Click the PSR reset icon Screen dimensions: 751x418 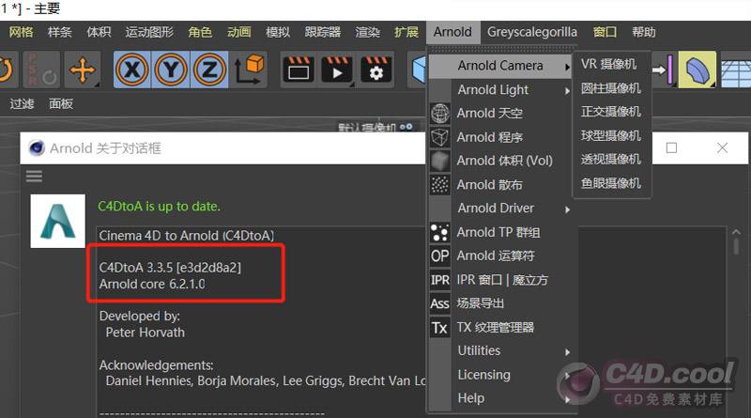point(41,70)
